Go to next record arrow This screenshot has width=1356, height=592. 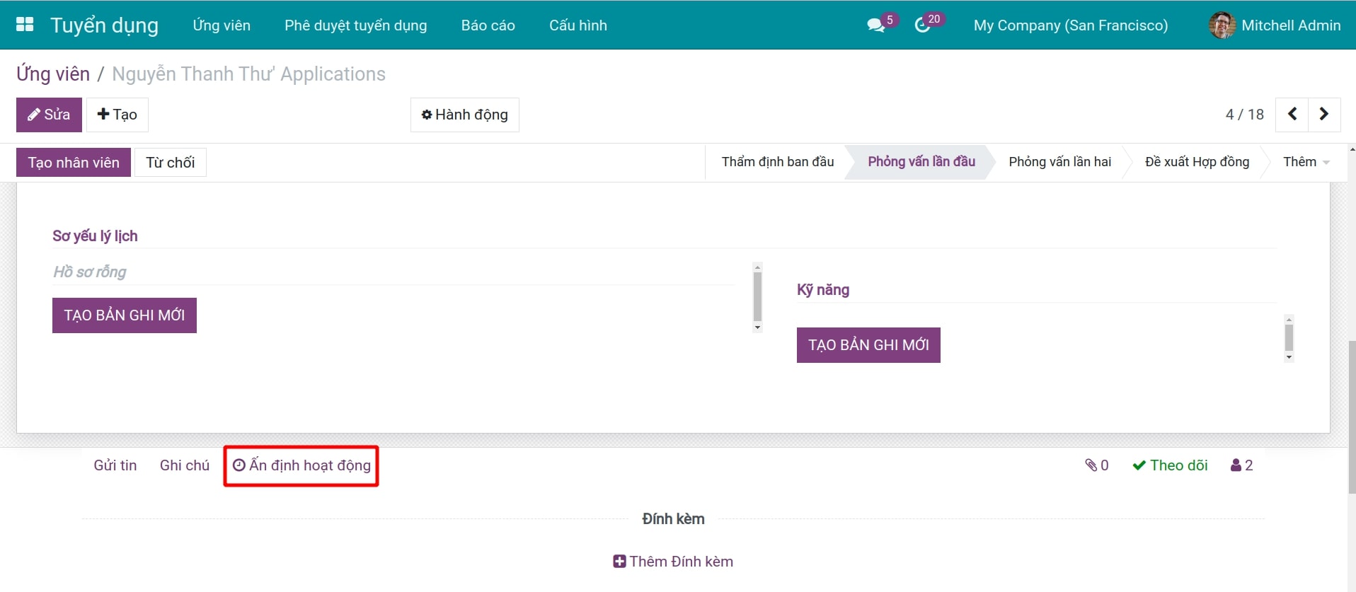coord(1324,115)
